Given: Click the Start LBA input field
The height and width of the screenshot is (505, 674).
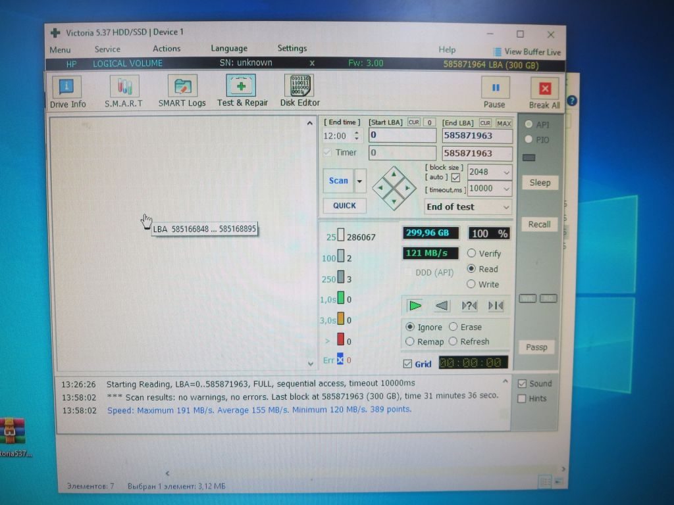Looking at the screenshot, I should click(x=402, y=135).
